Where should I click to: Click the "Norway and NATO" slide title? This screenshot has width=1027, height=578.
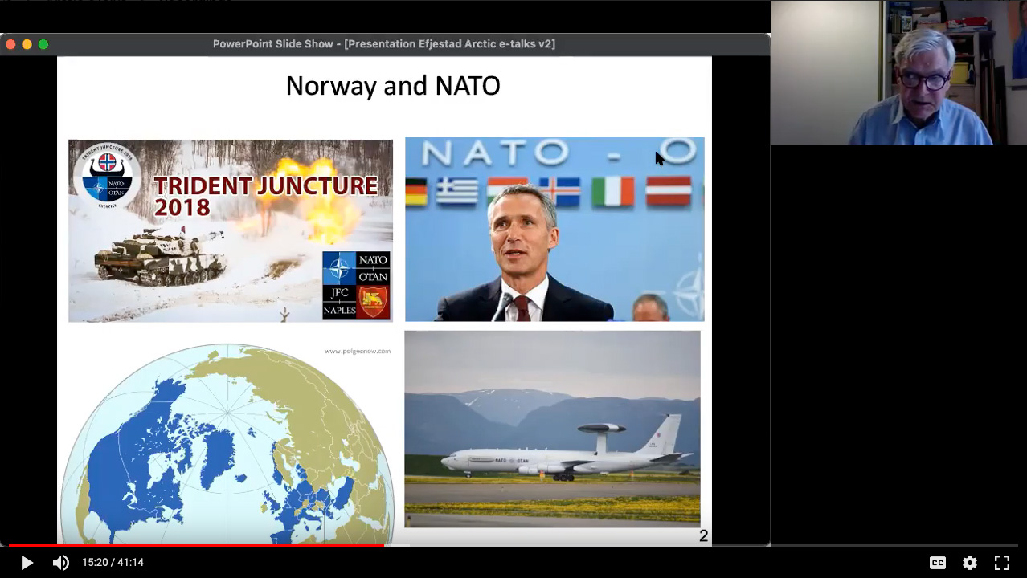393,86
